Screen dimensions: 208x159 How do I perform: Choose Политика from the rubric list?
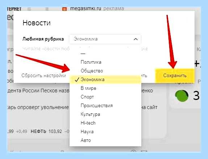coord(105,62)
